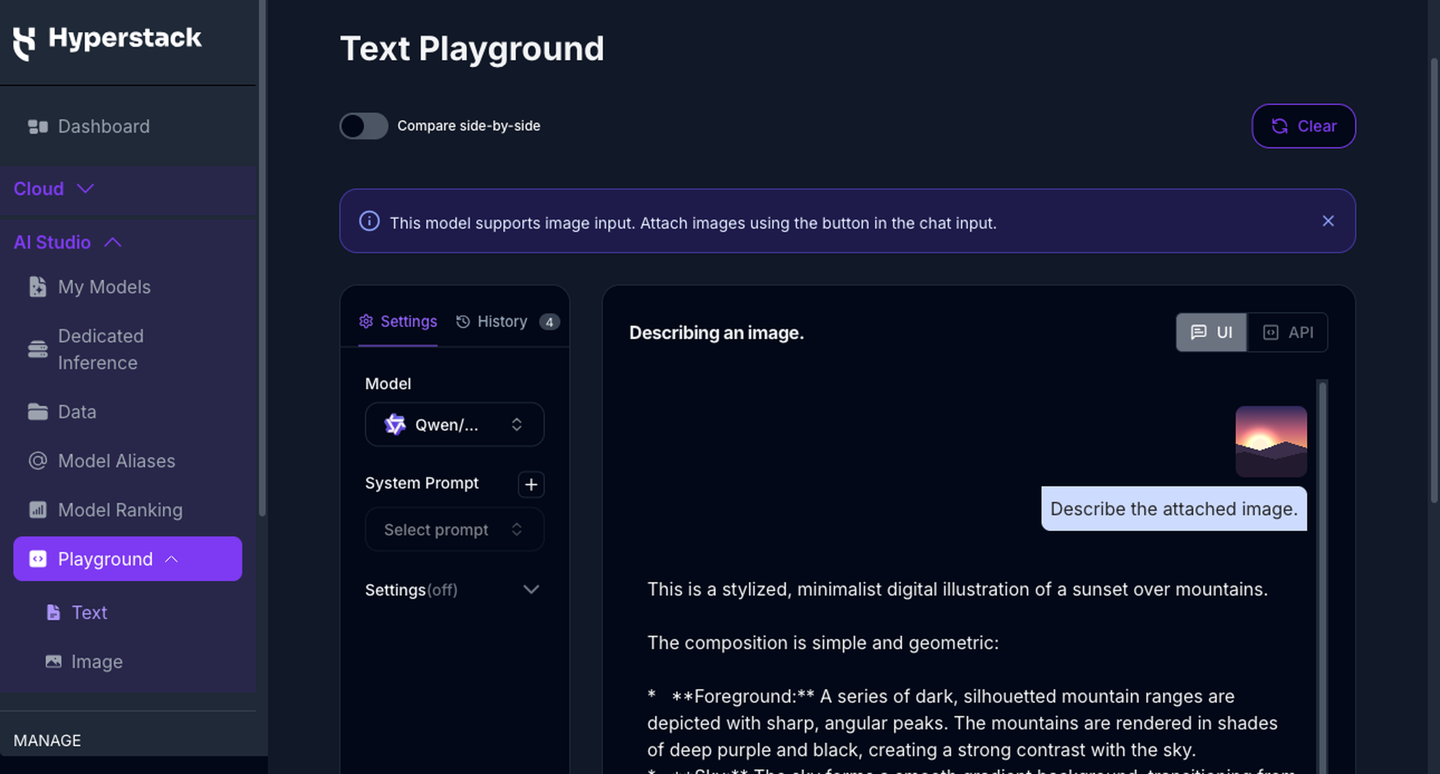Click 'This is a stylized, minimalist' response line
The width and height of the screenshot is (1440, 774).
pyautogui.click(x=957, y=589)
